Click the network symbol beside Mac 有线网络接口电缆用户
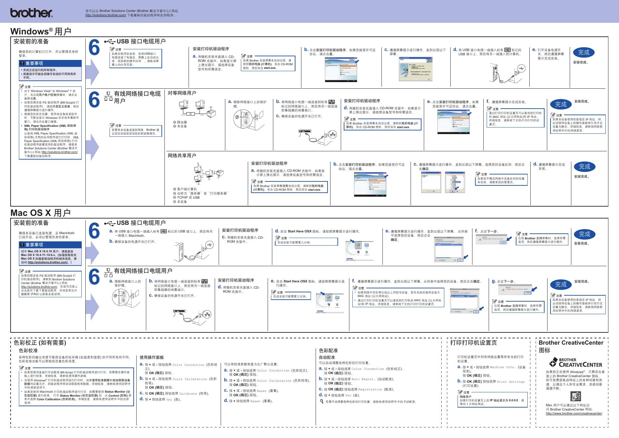This screenshot has height=438, width=619. 108,272
